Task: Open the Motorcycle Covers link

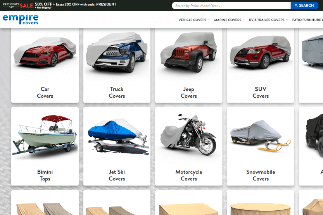Action: [189, 175]
